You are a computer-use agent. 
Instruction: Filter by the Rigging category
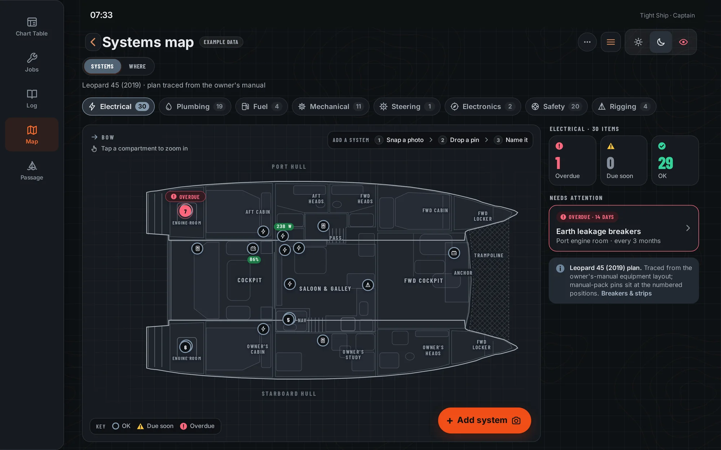624,107
